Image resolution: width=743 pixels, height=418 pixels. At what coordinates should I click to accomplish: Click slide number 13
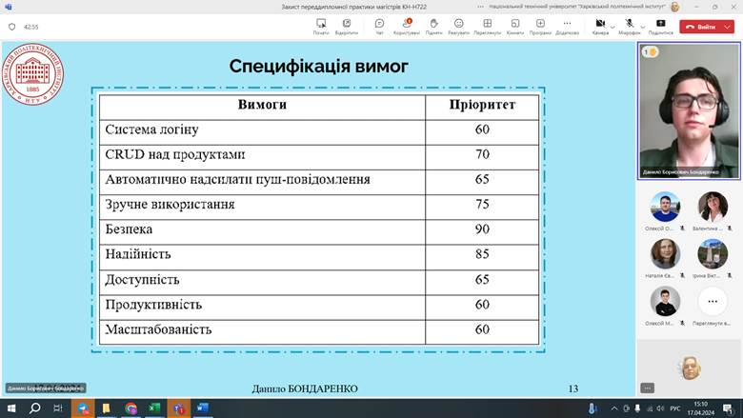[572, 388]
